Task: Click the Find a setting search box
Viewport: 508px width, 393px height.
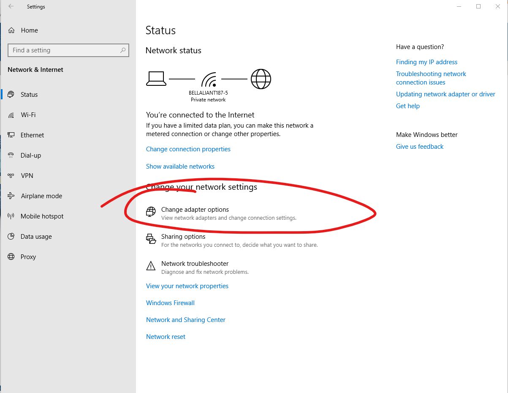Action: [68, 50]
